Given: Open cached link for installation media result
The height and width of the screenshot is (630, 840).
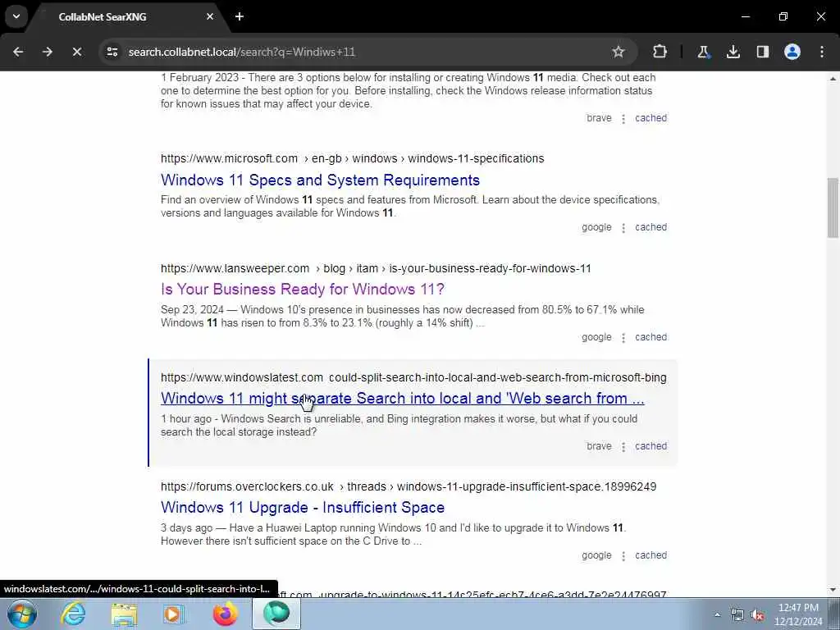Looking at the screenshot, I should (651, 118).
